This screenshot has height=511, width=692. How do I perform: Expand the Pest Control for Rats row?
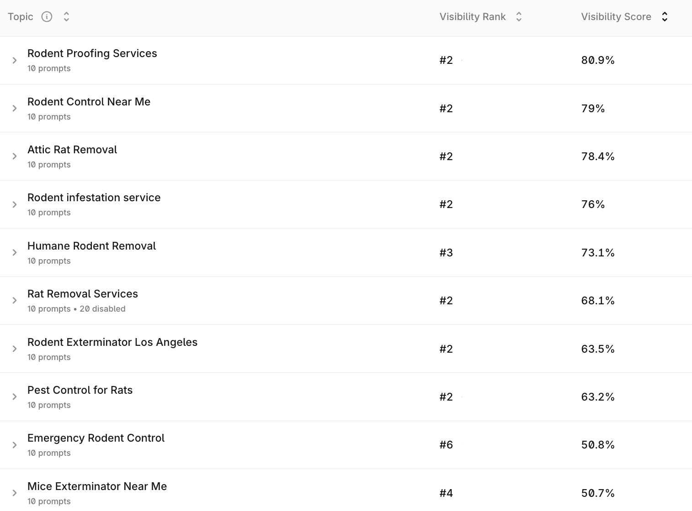[15, 397]
